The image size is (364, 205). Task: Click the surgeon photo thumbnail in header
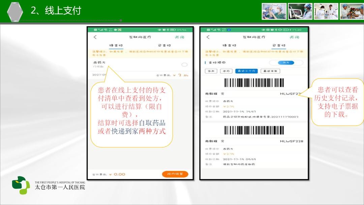point(274,11)
